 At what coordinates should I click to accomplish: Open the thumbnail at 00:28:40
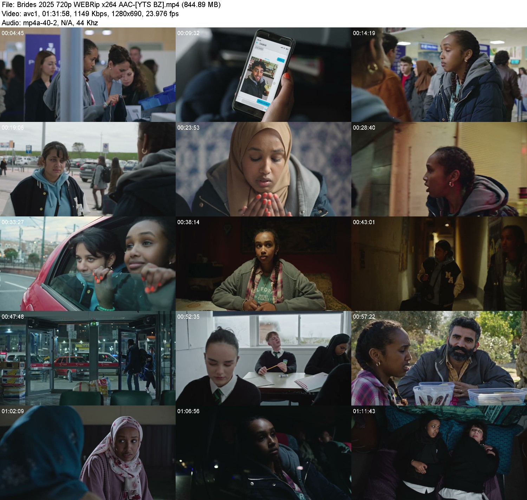click(439, 169)
